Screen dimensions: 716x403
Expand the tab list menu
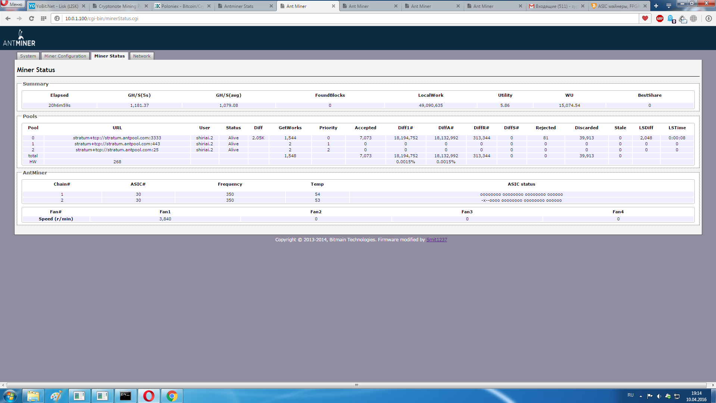pos(669,6)
